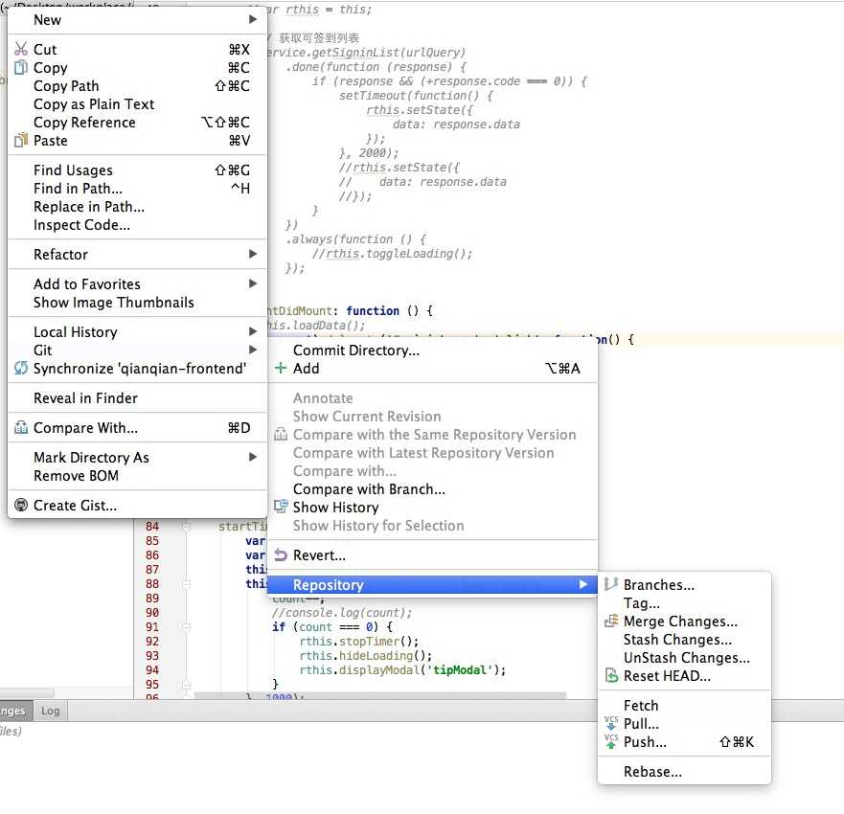
Task: Click the Reset HEAD icon
Action: tap(611, 675)
